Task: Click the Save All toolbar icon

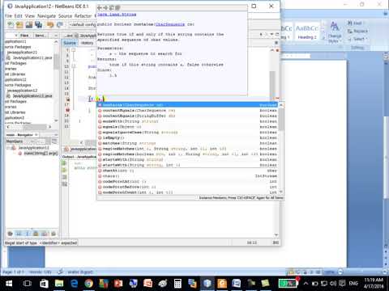Action: click(39, 25)
